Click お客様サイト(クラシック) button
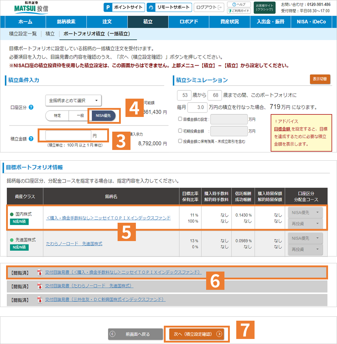Image resolution: width=337 pixels, height=344 pixels. (x=265, y=8)
